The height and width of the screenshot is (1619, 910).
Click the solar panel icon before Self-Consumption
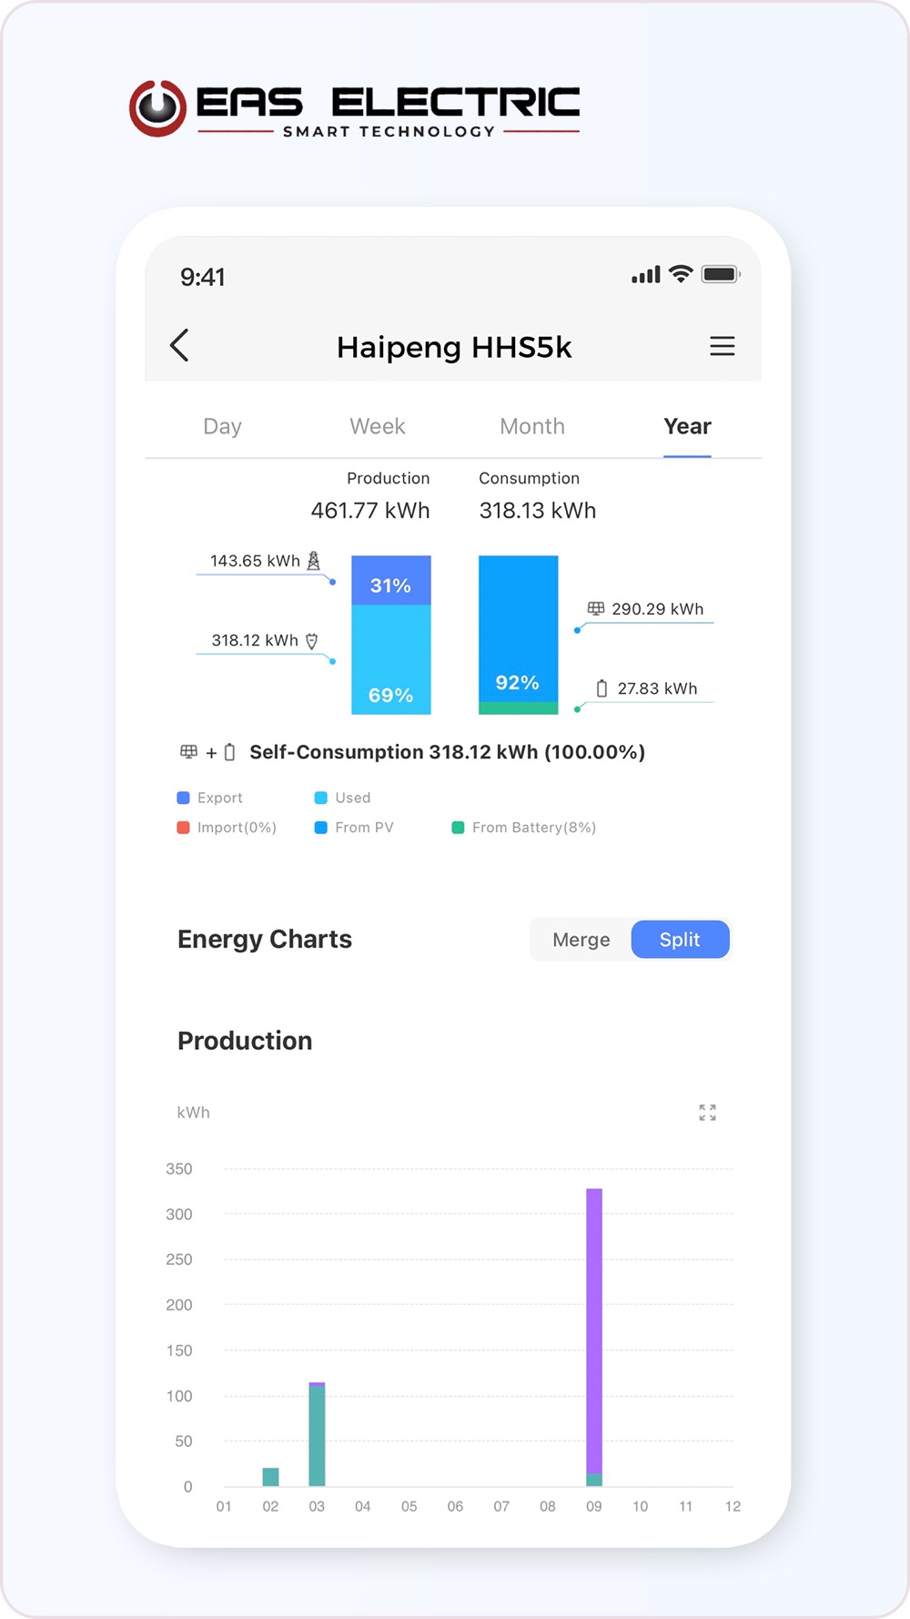pyautogui.click(x=188, y=752)
